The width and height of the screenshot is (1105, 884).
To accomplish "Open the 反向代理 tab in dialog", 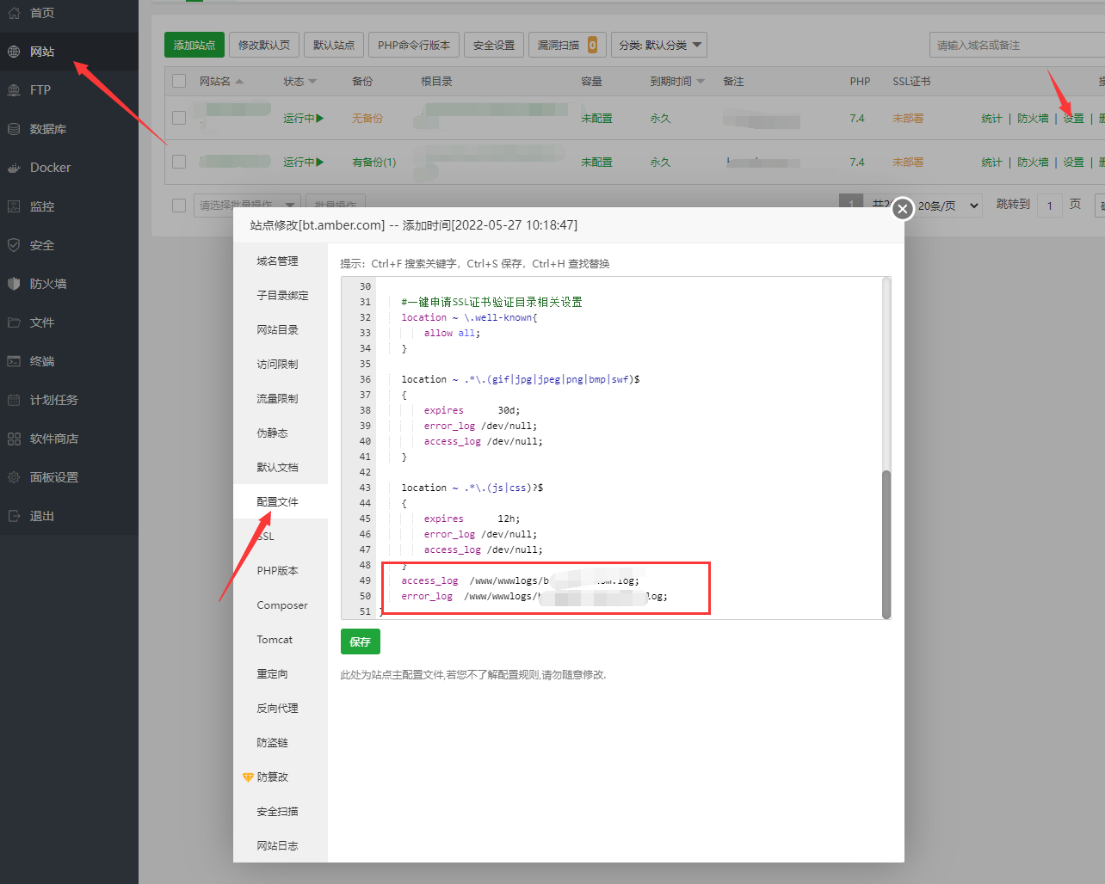I will point(278,709).
